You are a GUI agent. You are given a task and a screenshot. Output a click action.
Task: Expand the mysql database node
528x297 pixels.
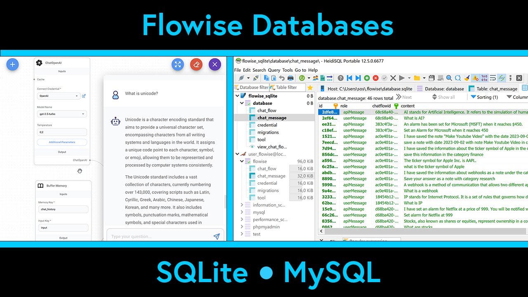[x=242, y=212]
